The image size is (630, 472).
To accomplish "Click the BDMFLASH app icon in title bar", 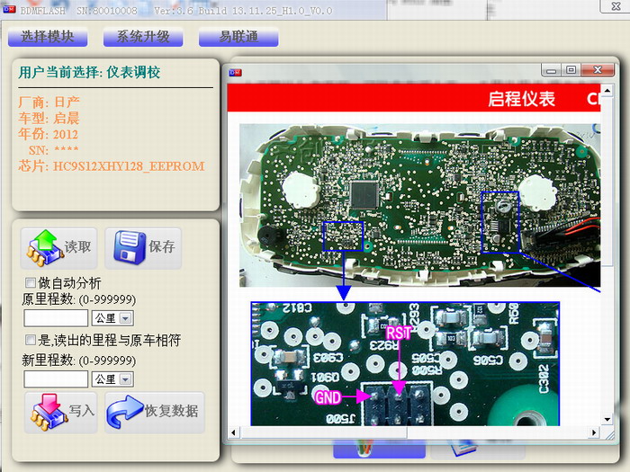I will (10, 10).
